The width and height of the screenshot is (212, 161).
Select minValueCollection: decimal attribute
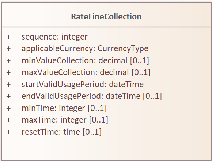tap(85, 60)
